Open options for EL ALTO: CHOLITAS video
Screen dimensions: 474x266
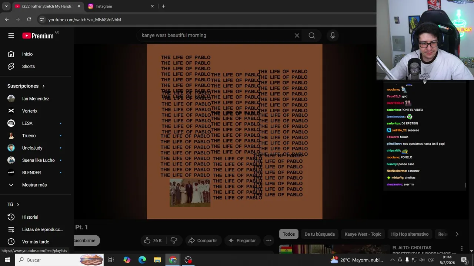[x=462, y=248]
